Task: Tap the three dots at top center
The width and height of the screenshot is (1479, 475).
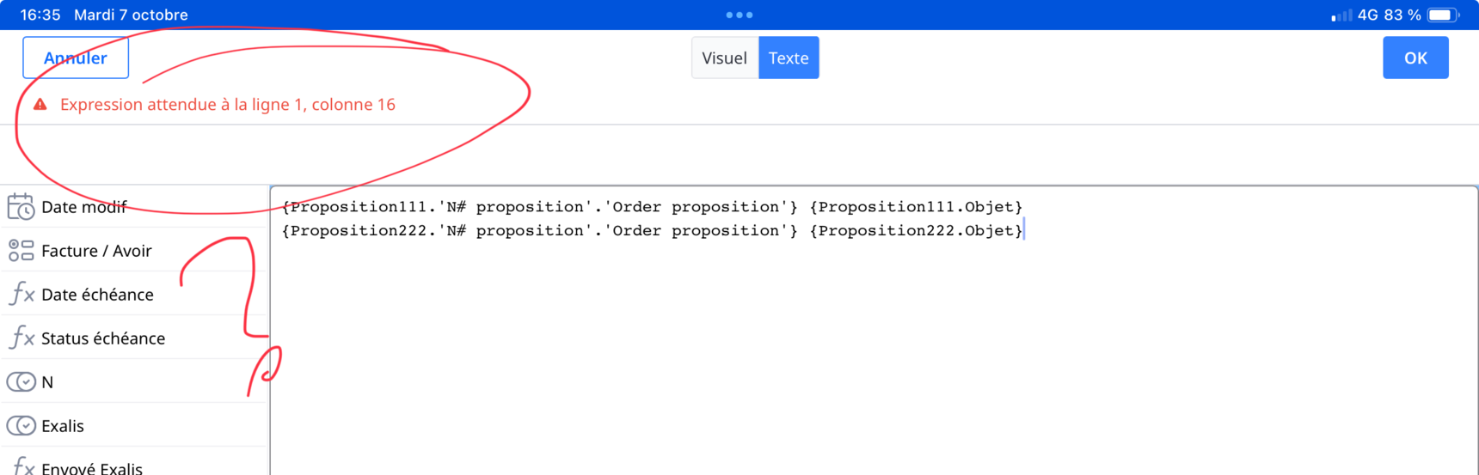Action: (739, 15)
